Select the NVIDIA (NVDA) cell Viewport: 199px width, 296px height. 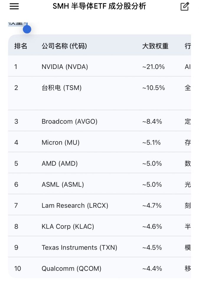(65, 67)
